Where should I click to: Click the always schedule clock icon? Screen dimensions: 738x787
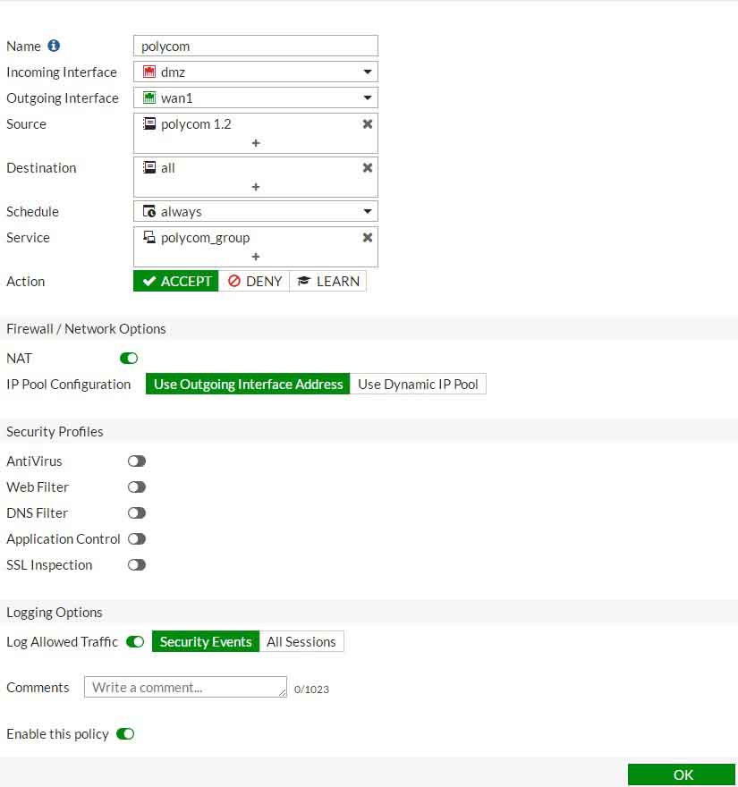coord(149,211)
